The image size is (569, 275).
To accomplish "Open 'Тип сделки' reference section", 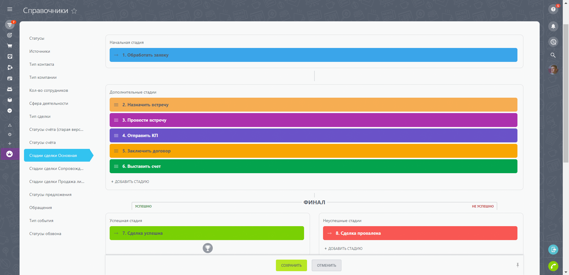I will (40, 117).
